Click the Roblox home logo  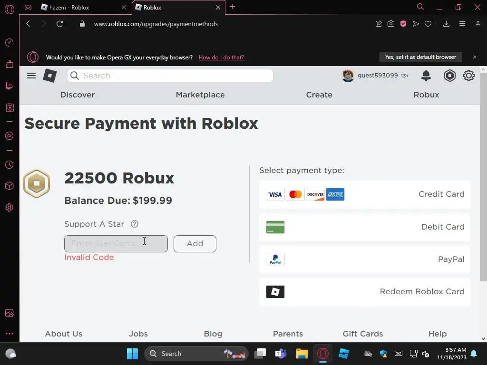click(49, 76)
